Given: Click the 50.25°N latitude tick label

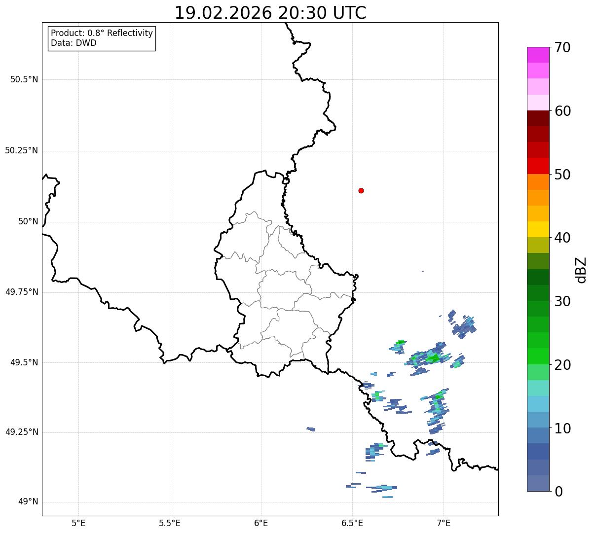Looking at the screenshot, I should (22, 150).
